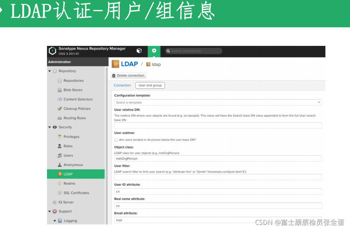The width and height of the screenshot is (350, 229).
Task: Click the Real name attribute field
Action: point(218,206)
